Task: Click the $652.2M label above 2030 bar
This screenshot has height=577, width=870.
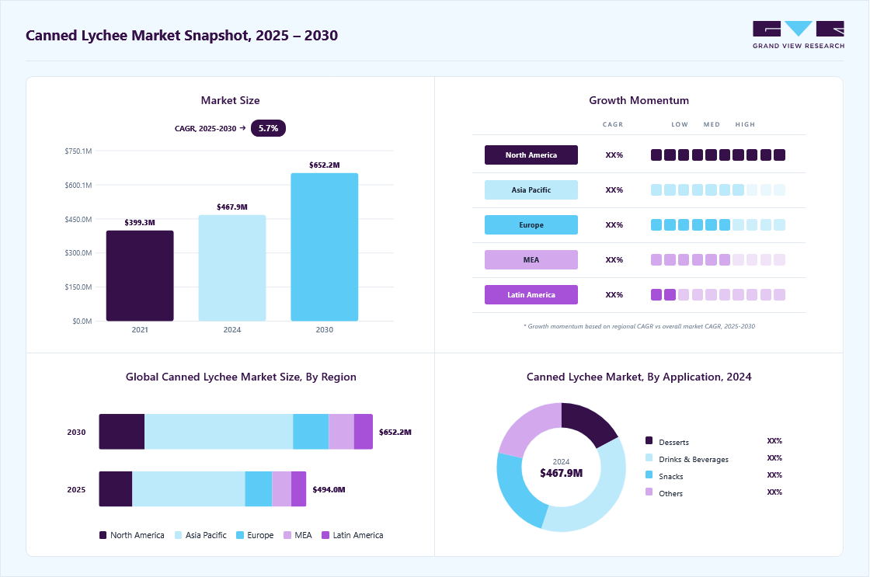Action: tap(325, 165)
